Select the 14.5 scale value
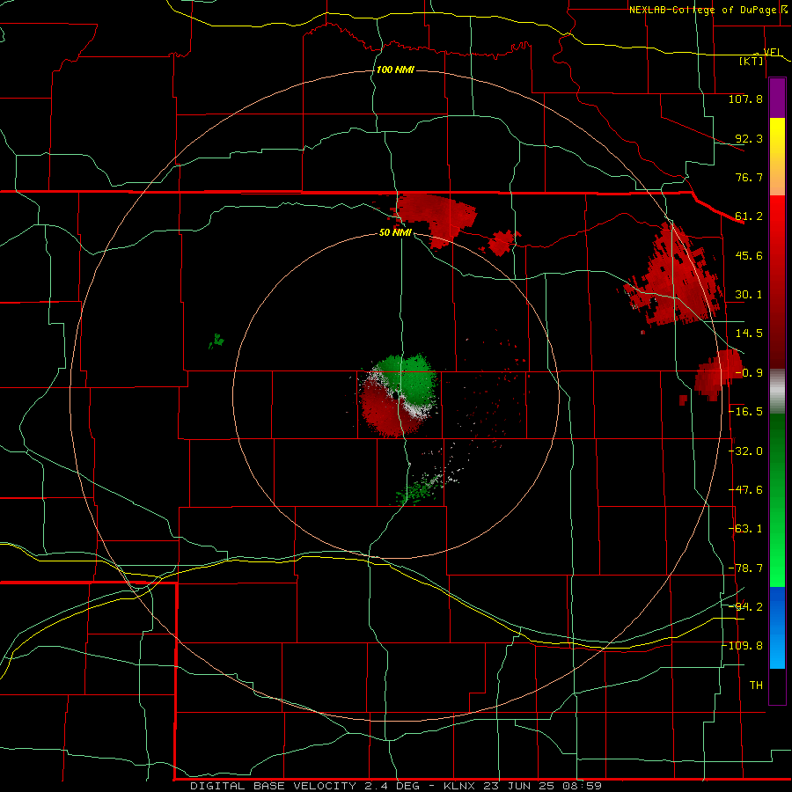The height and width of the screenshot is (792, 792). [749, 334]
